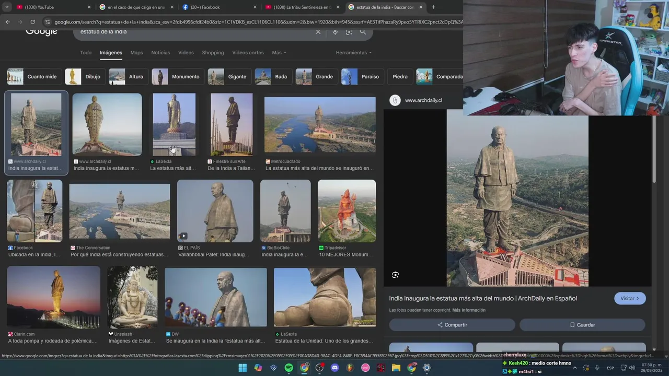Viewport: 669px width, 376px height.
Task: Clear the search box with the X icon
Action: 318,32
